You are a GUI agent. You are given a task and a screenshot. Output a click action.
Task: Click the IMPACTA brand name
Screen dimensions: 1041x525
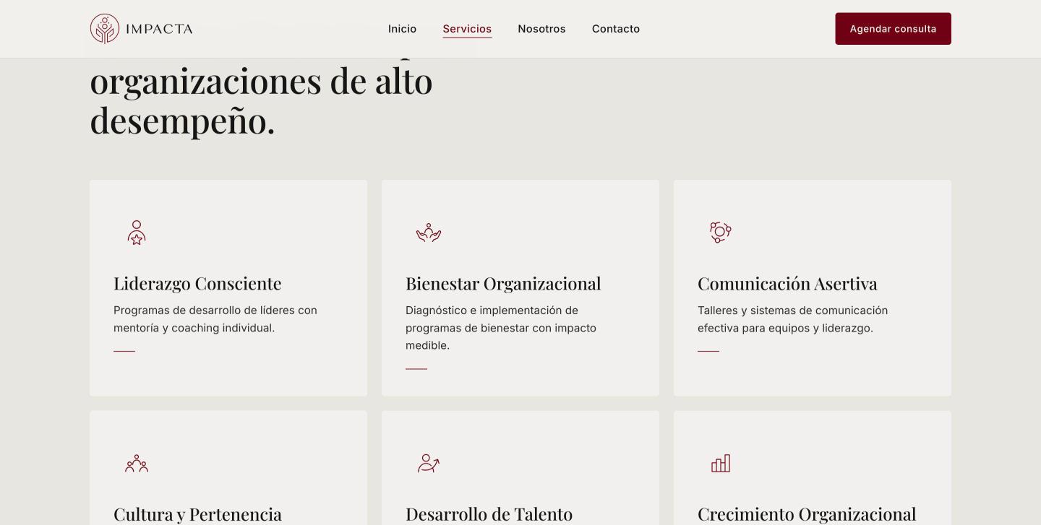click(x=159, y=29)
